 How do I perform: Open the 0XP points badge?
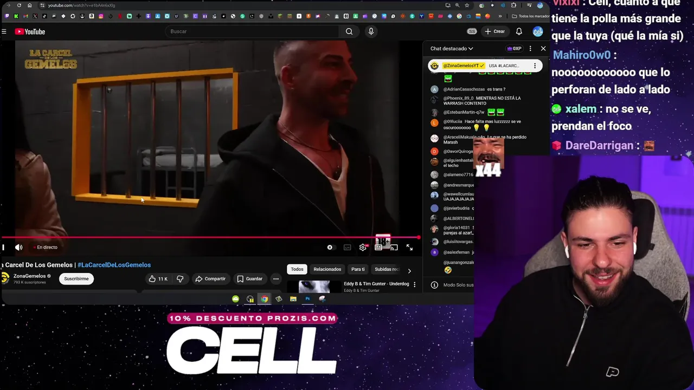point(514,49)
